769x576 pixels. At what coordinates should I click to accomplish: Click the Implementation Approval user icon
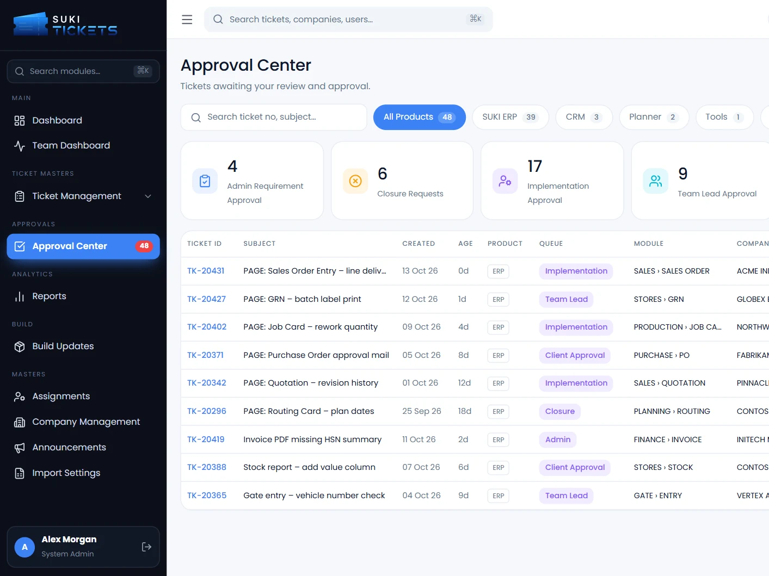click(505, 181)
